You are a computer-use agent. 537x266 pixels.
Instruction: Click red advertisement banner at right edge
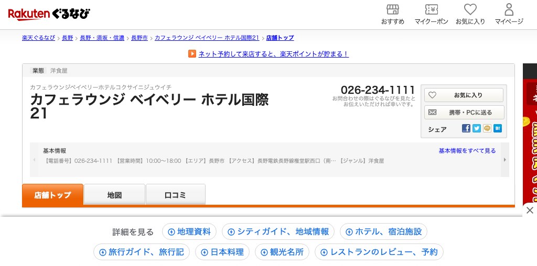coord(530,135)
